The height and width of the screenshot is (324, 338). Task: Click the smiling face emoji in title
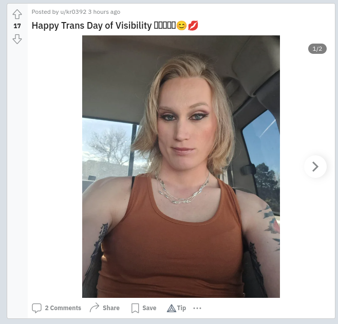[x=181, y=26]
